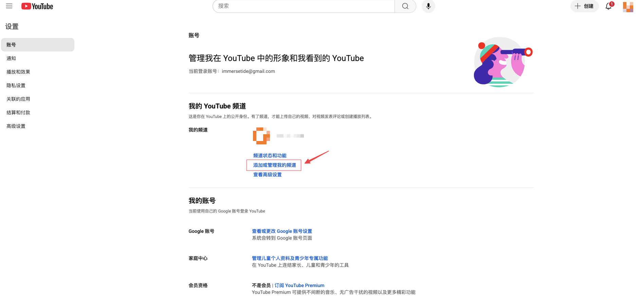The image size is (640, 303).
Task: Open 管理儿童个人资料及青少年专属功能 link
Action: (290, 258)
